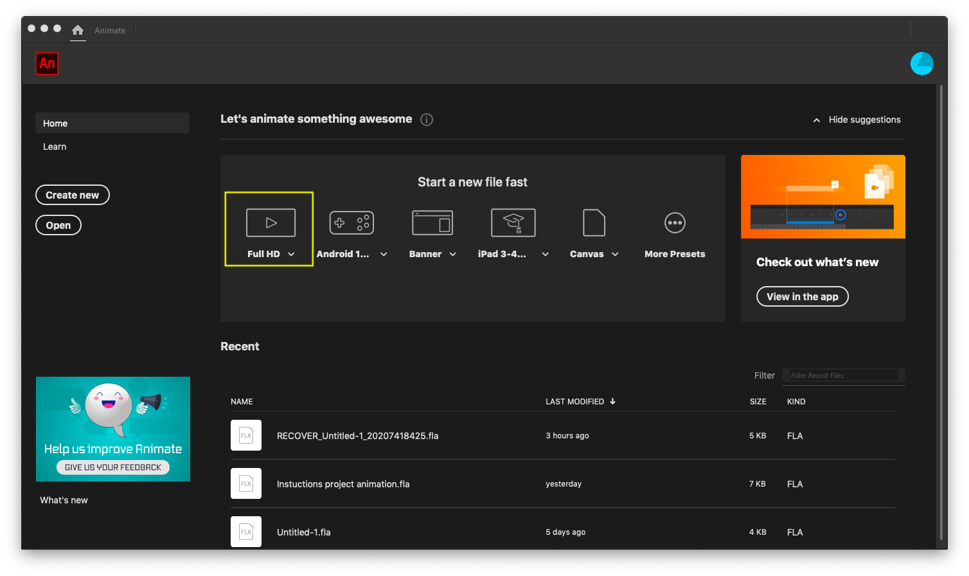Click the '5 KB' size cell
The width and height of the screenshot is (969, 576).
pos(758,436)
